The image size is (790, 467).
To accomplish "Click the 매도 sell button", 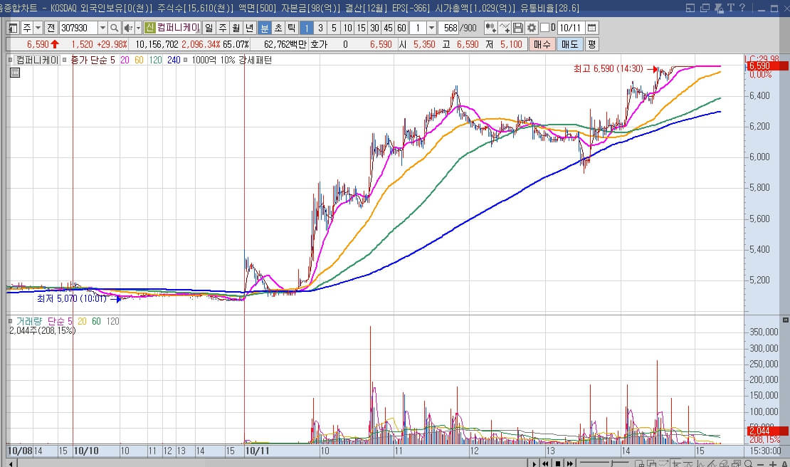I will (x=570, y=44).
